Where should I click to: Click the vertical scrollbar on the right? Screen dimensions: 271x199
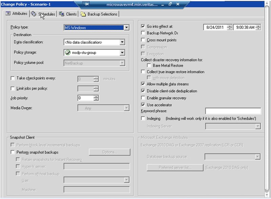pyautogui.click(x=267, y=99)
